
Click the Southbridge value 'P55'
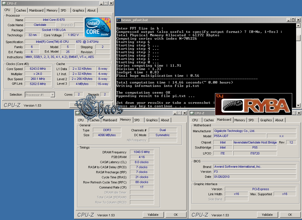coord(255,147)
